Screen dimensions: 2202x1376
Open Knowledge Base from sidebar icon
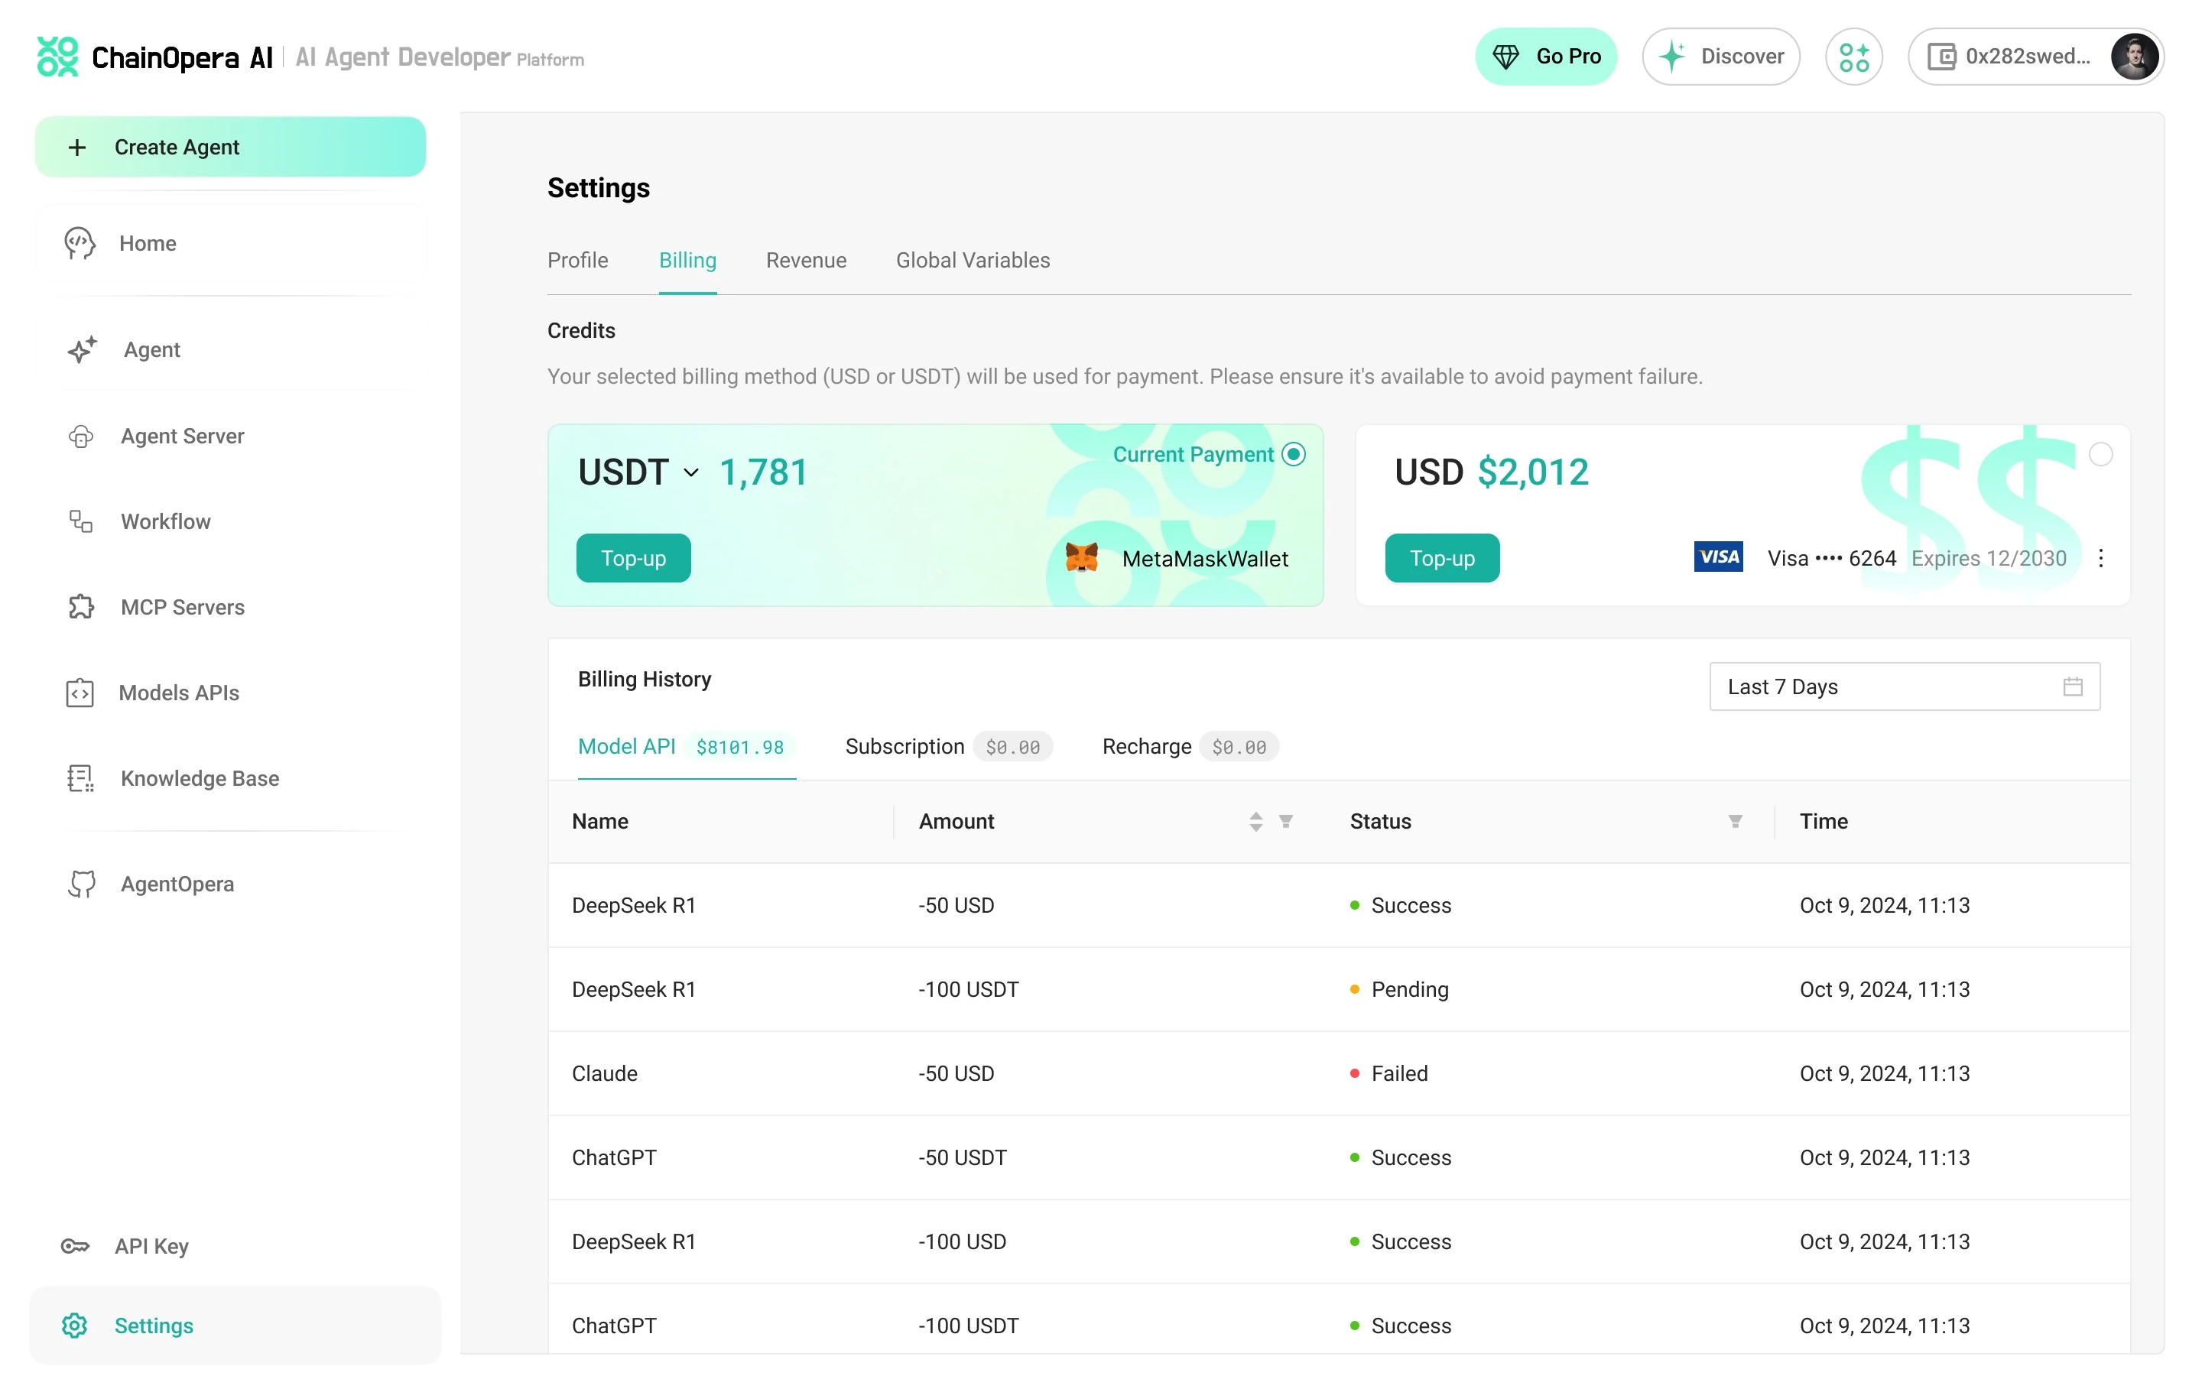tap(80, 778)
